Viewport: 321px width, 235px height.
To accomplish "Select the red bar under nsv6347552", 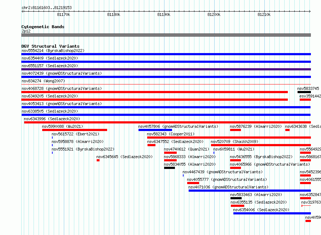I will (151, 145).
